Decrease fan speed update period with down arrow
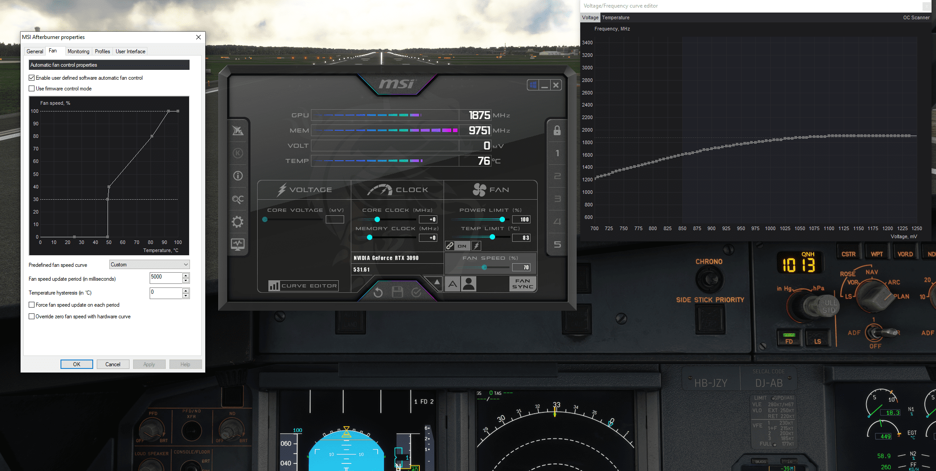This screenshot has width=936, height=471. pyautogui.click(x=186, y=281)
